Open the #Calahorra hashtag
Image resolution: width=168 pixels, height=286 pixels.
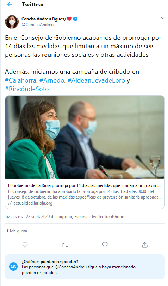tap(20, 80)
